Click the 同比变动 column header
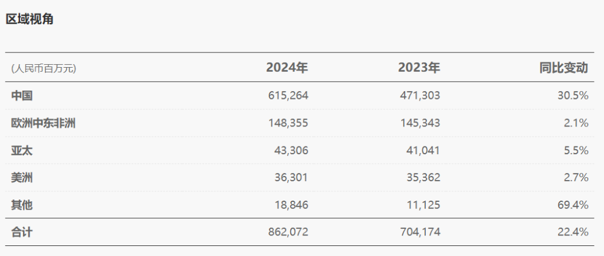This screenshot has height=256, width=604. [563, 68]
